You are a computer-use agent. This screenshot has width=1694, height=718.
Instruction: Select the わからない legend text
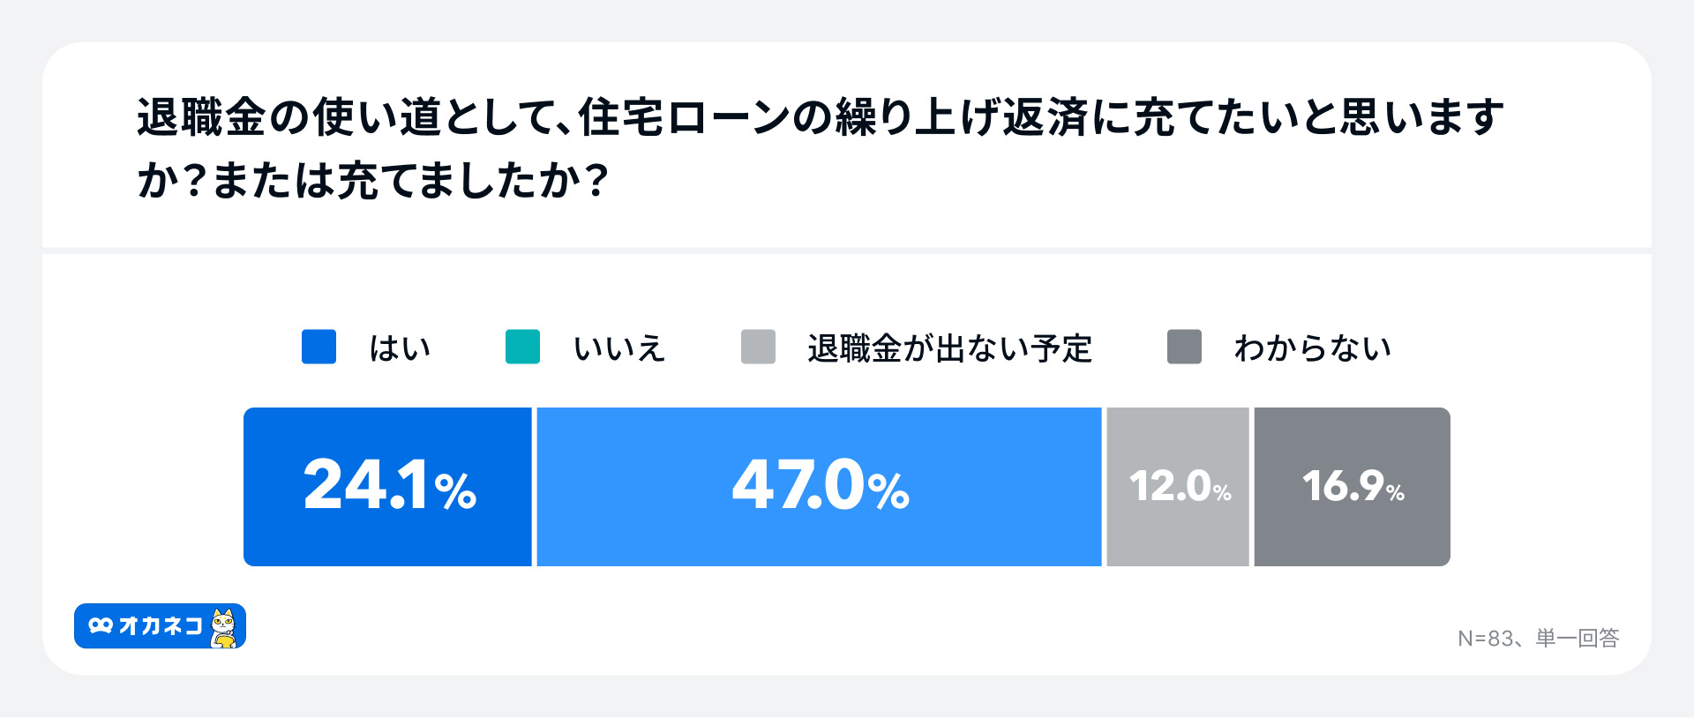coord(1312,348)
